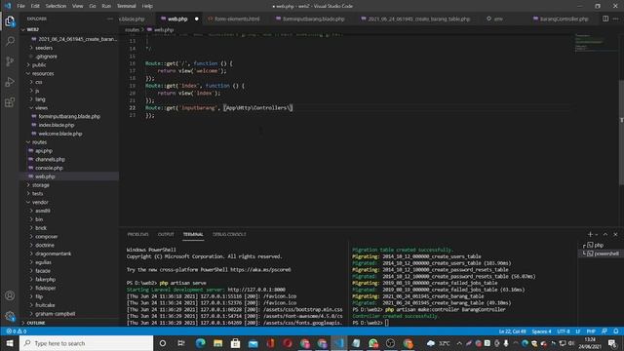Open the action center notification icon
Viewport: 624px width, 351px height.
612,343
